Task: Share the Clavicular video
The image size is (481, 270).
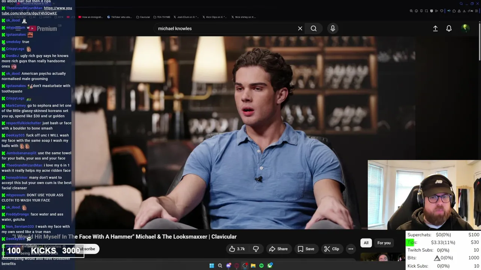Action: click(x=278, y=249)
